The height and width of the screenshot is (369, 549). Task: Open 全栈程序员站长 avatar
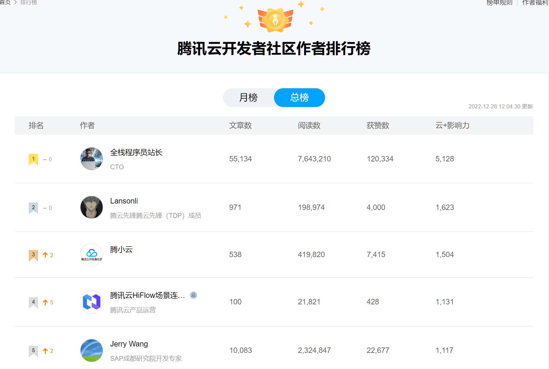click(x=91, y=159)
